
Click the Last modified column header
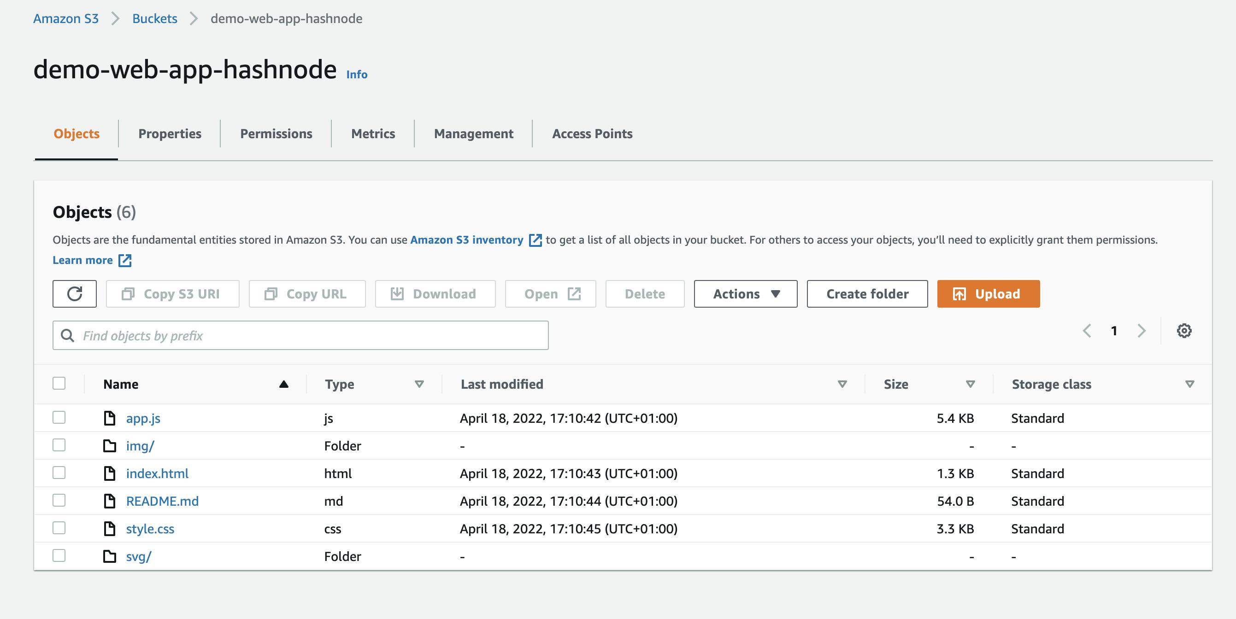502,384
